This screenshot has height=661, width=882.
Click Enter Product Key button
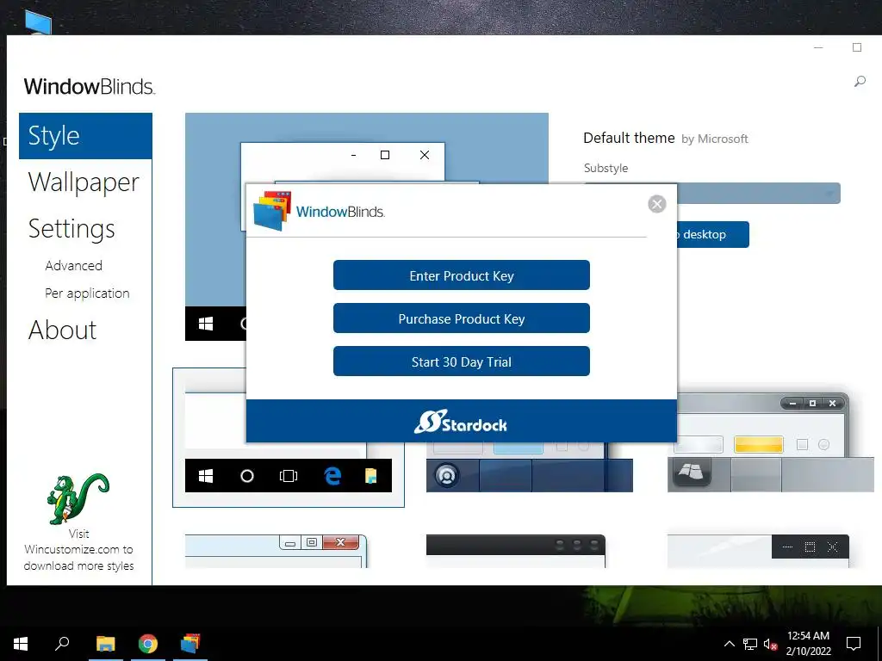tap(462, 275)
